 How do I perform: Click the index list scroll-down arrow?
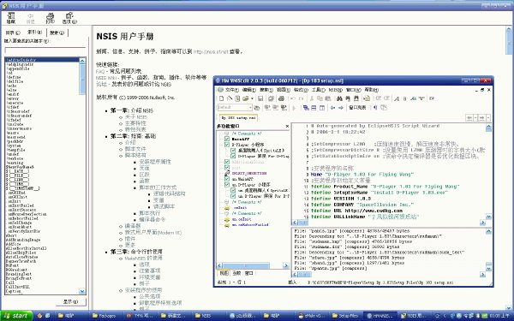tap(82, 291)
